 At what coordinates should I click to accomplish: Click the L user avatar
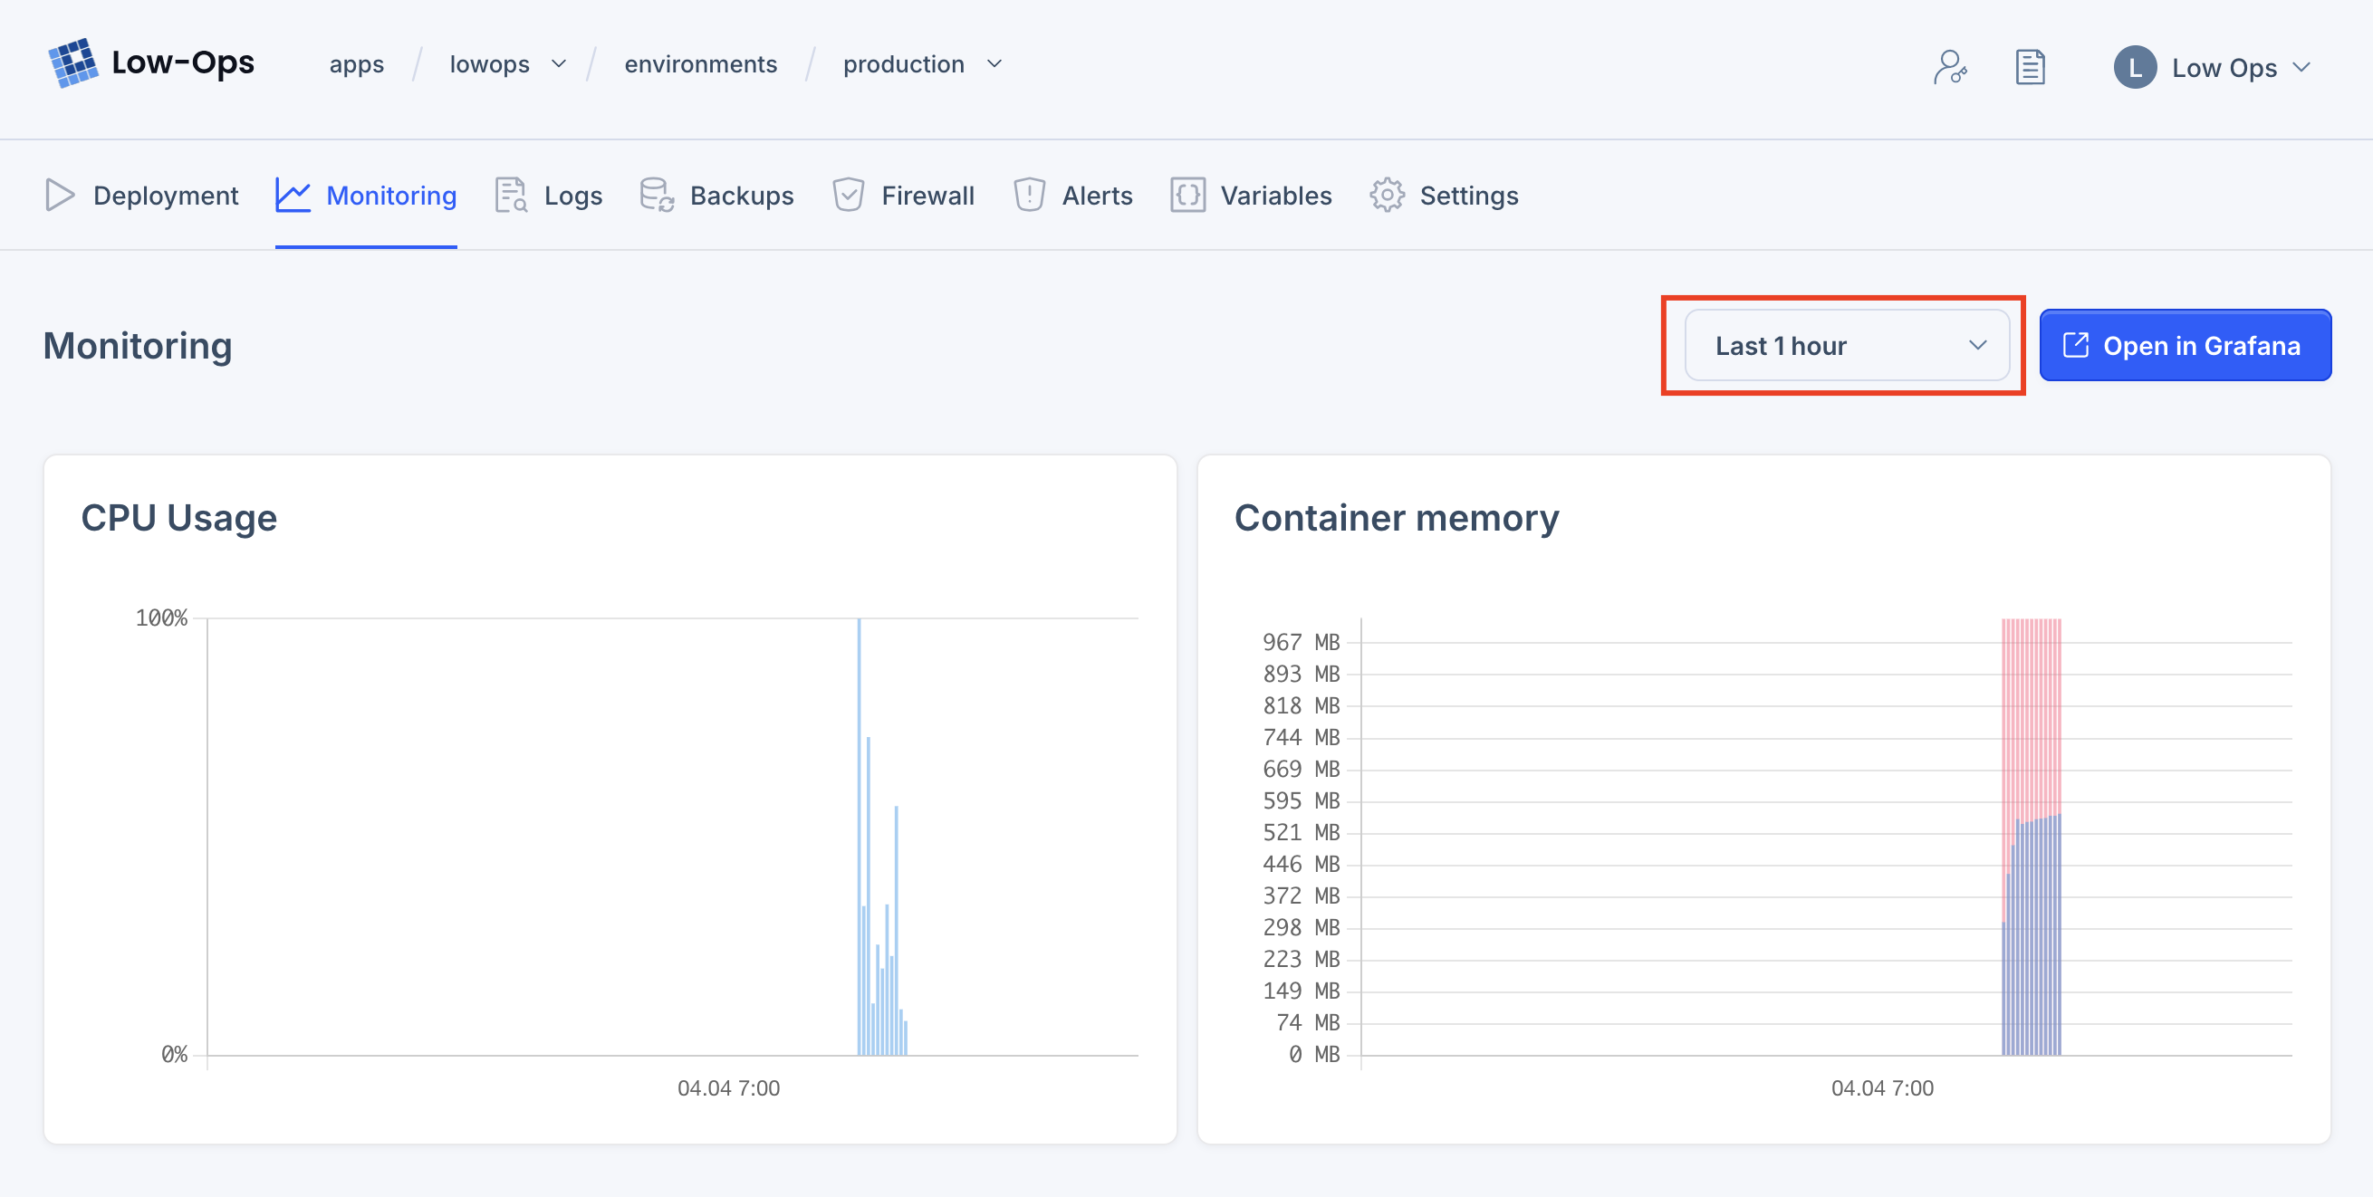[x=2135, y=67]
